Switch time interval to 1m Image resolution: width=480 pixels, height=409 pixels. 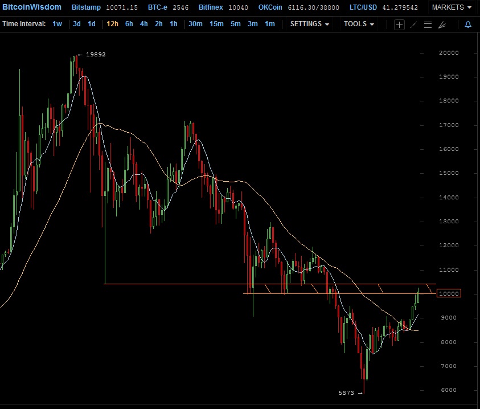pos(270,24)
